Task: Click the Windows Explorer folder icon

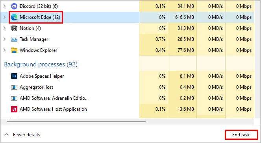Action: pos(14,50)
